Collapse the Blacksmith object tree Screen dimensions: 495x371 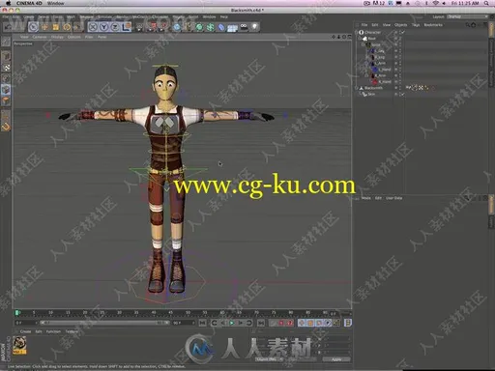click(x=357, y=88)
